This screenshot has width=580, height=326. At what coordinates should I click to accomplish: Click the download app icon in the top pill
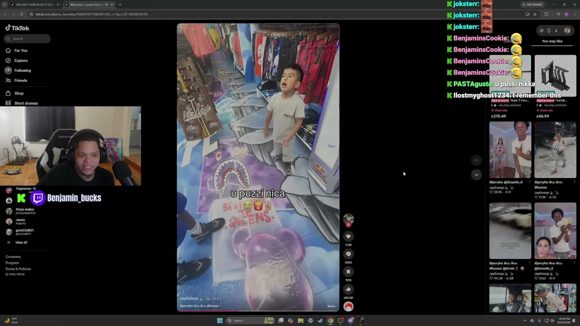tap(556, 31)
